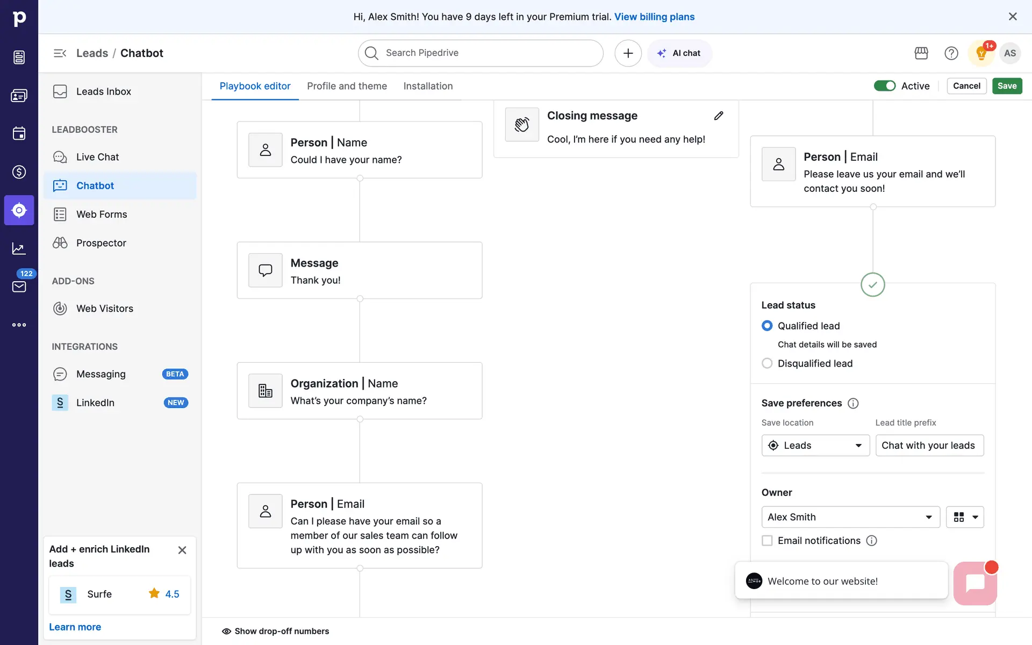Go to the Installation tab
Image resolution: width=1032 pixels, height=645 pixels.
point(428,86)
